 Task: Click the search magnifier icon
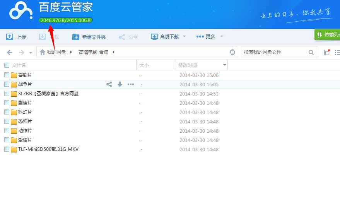[x=311, y=53]
